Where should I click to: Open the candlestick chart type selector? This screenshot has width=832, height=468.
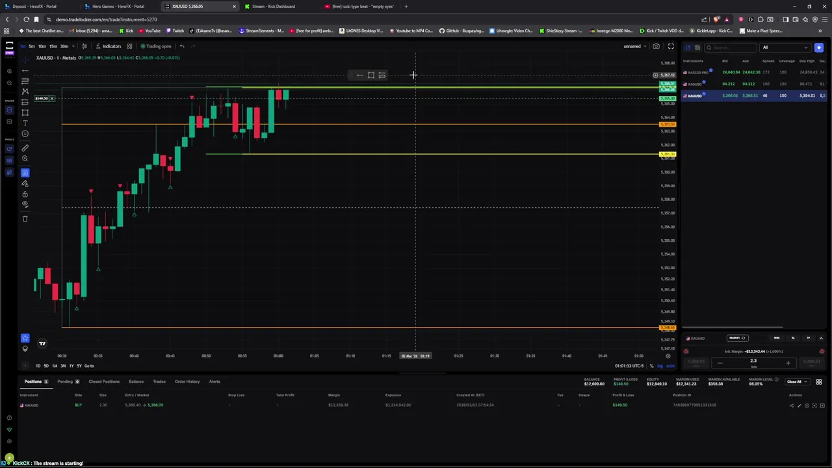(x=84, y=46)
